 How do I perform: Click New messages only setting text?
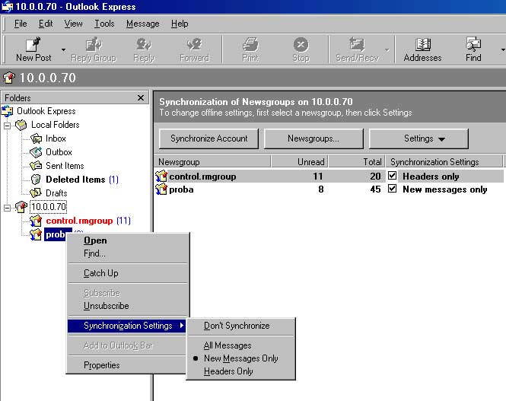[444, 189]
